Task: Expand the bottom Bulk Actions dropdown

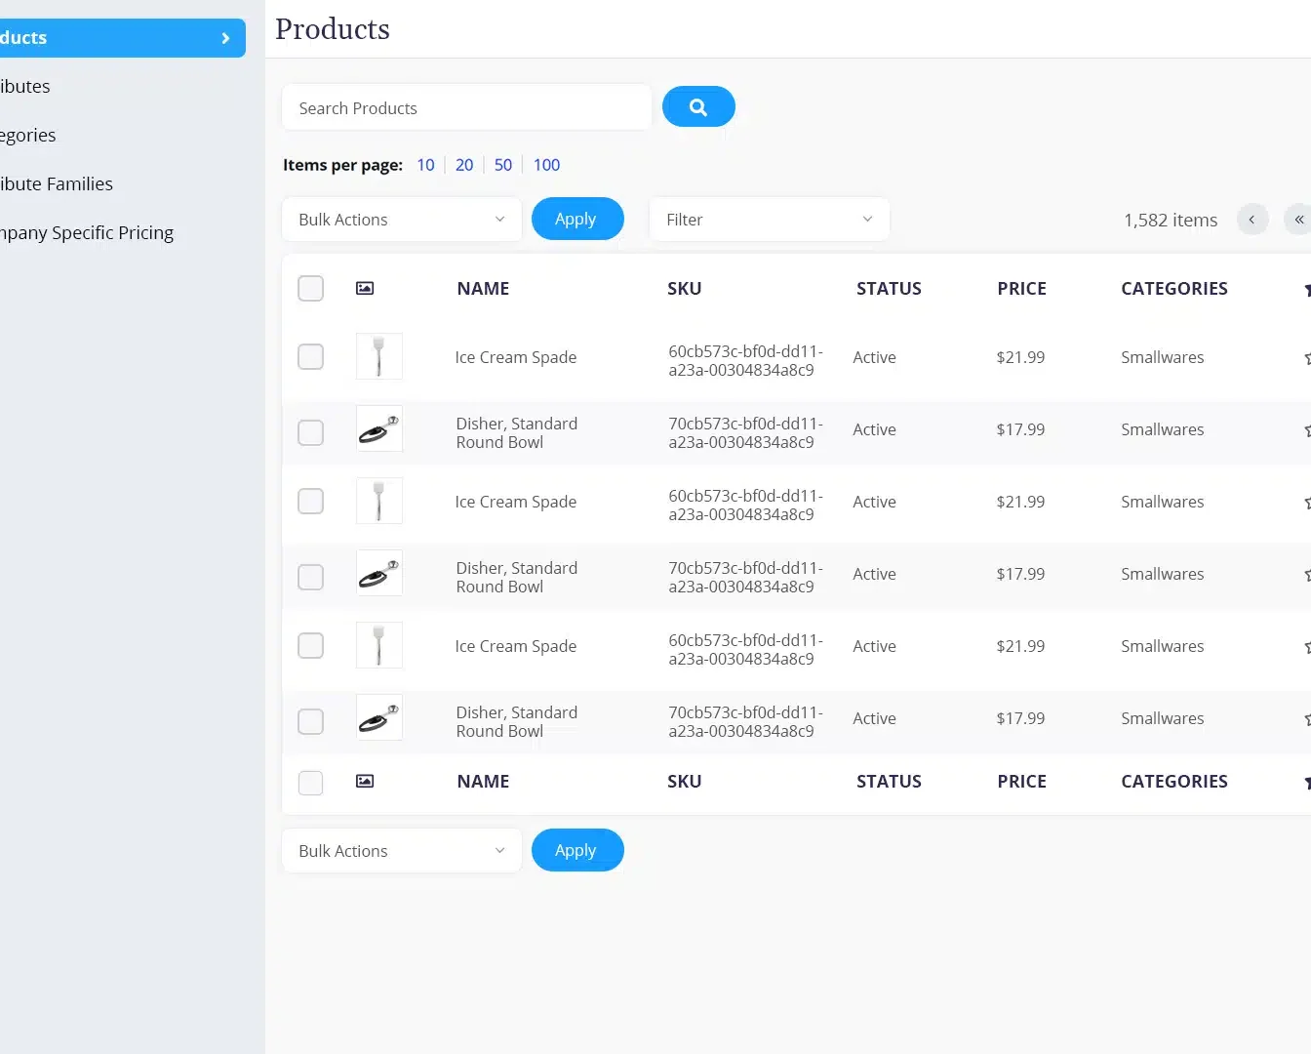Action: 401,851
